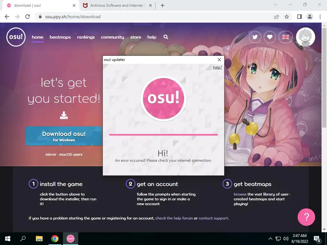Open File Explorer from taskbar

[x=39, y=239]
